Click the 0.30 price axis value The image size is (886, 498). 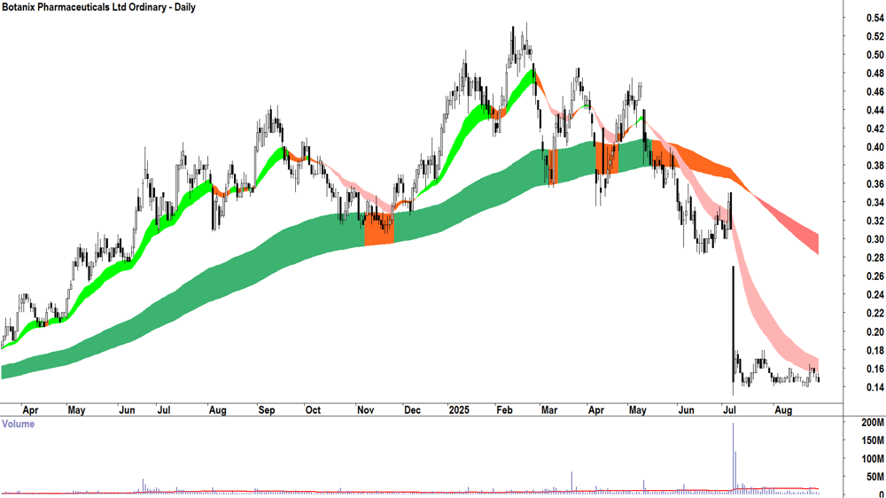pyautogui.click(x=874, y=239)
